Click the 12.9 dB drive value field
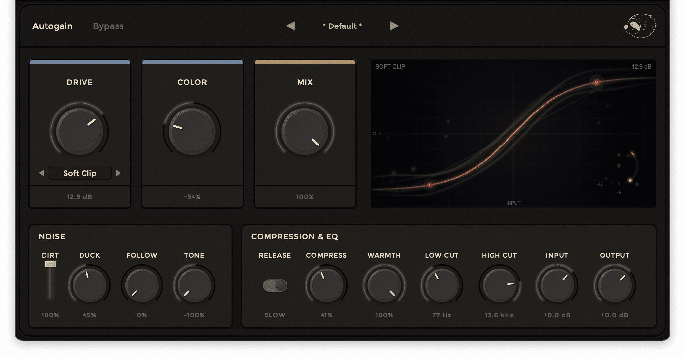 [x=80, y=197]
